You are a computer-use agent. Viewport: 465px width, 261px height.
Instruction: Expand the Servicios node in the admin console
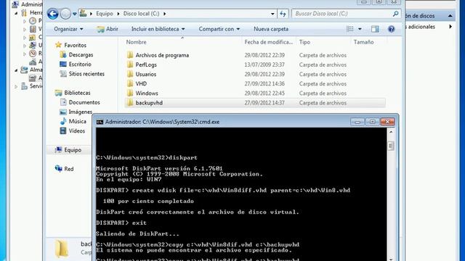[16, 86]
